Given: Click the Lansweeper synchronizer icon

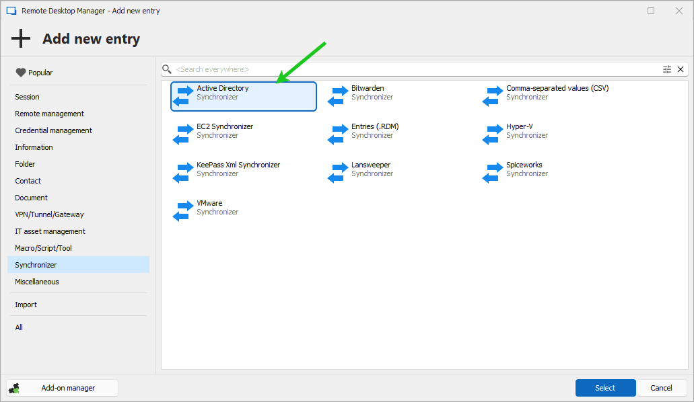Looking at the screenshot, I should (336, 172).
